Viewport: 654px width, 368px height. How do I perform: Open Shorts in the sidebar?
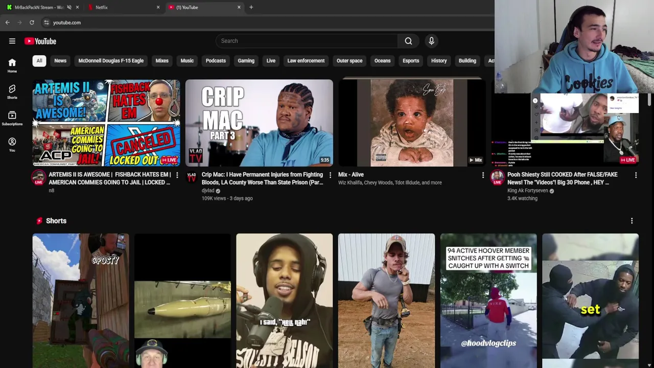click(x=12, y=92)
